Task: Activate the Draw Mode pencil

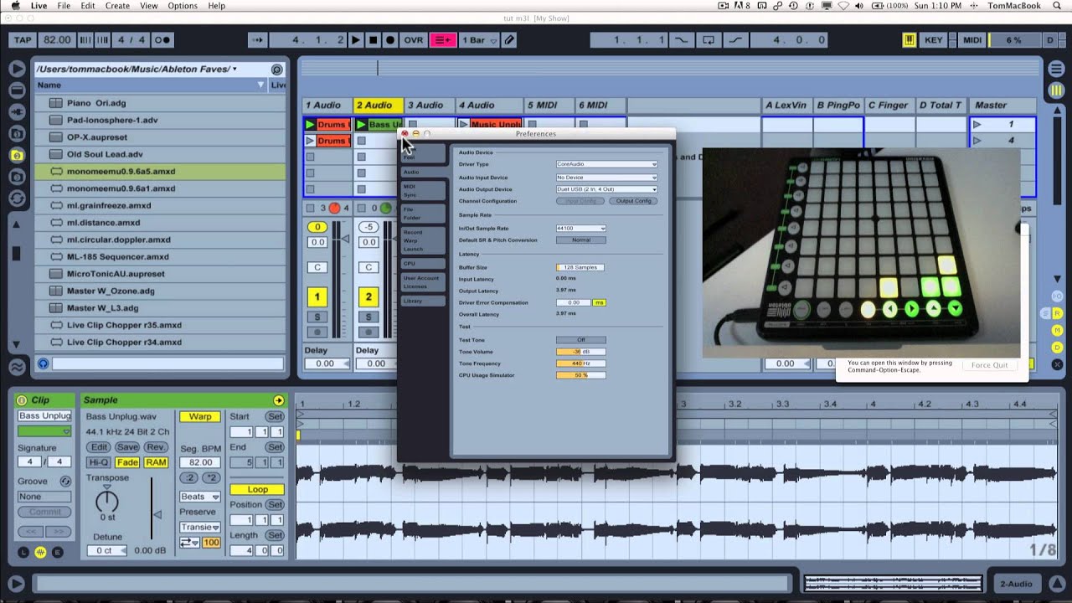Action: click(x=509, y=40)
